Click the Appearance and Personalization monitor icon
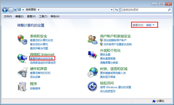174x105 pixels. pos(93,54)
